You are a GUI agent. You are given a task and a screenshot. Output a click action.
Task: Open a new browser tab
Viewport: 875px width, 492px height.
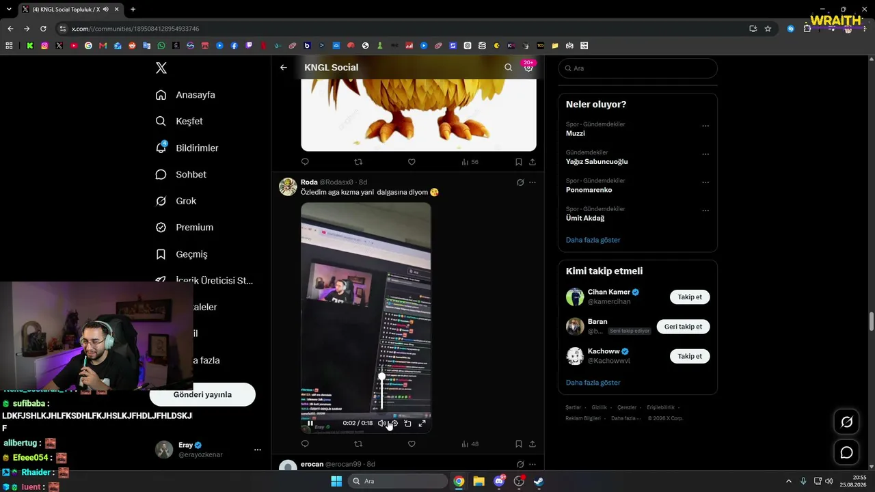pos(133,10)
